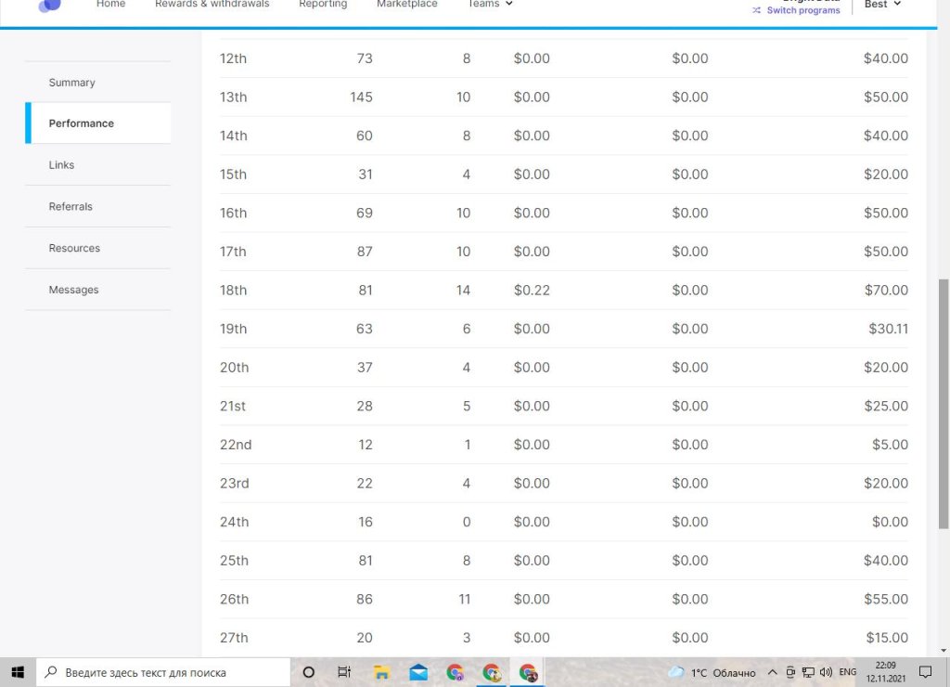Click the search magnifier icon in taskbar

coord(52,672)
